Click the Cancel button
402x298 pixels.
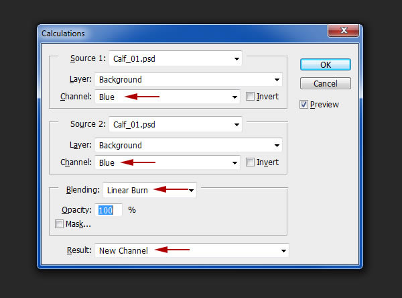point(326,83)
